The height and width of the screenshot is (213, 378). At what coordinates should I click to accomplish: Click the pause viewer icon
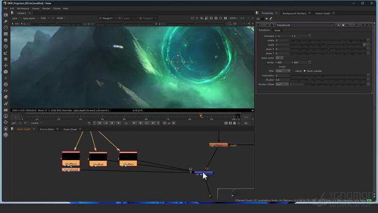pos(225,18)
